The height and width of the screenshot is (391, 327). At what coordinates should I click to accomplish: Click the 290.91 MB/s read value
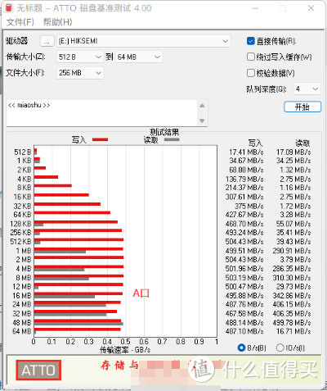pyautogui.click(x=292, y=251)
